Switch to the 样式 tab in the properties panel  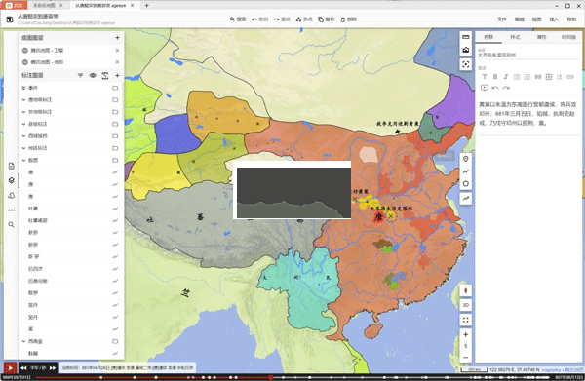pyautogui.click(x=515, y=37)
